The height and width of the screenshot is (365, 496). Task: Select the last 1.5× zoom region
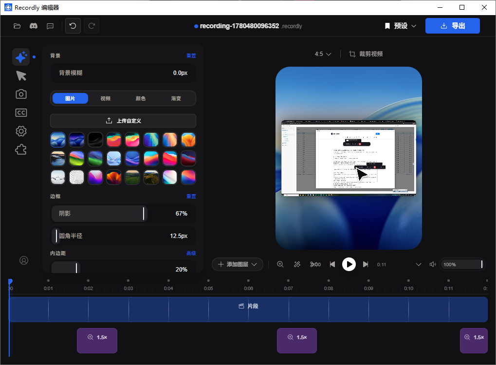pyautogui.click(x=474, y=341)
